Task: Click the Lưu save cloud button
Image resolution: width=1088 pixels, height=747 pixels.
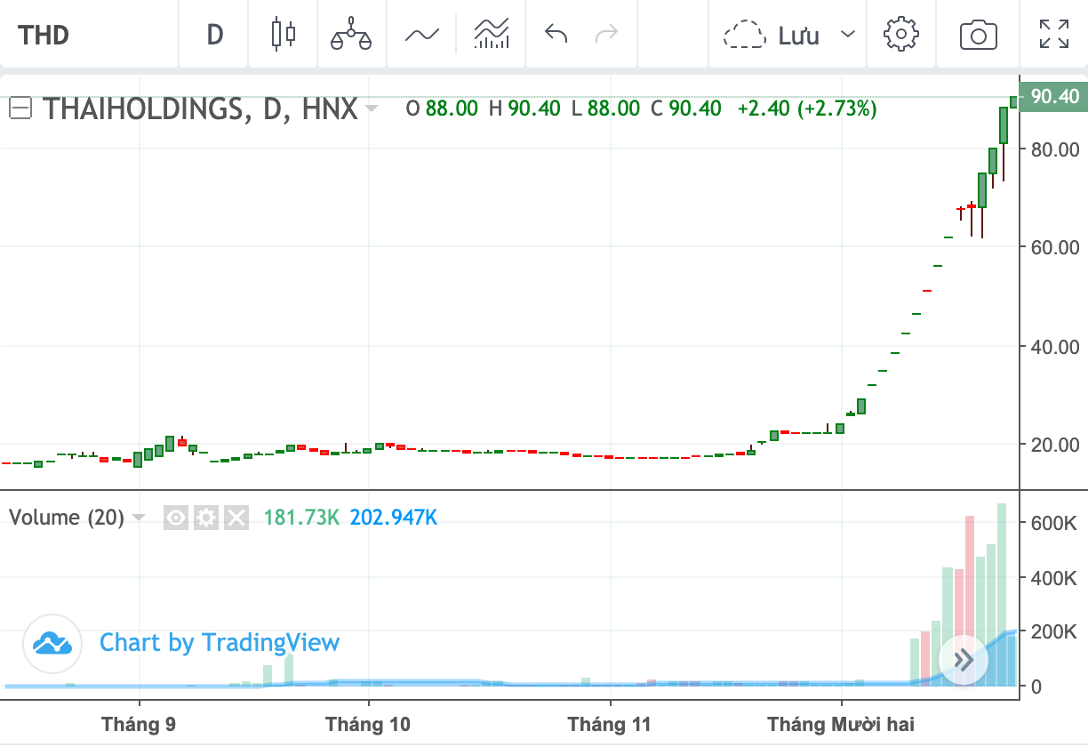Action: point(772,36)
